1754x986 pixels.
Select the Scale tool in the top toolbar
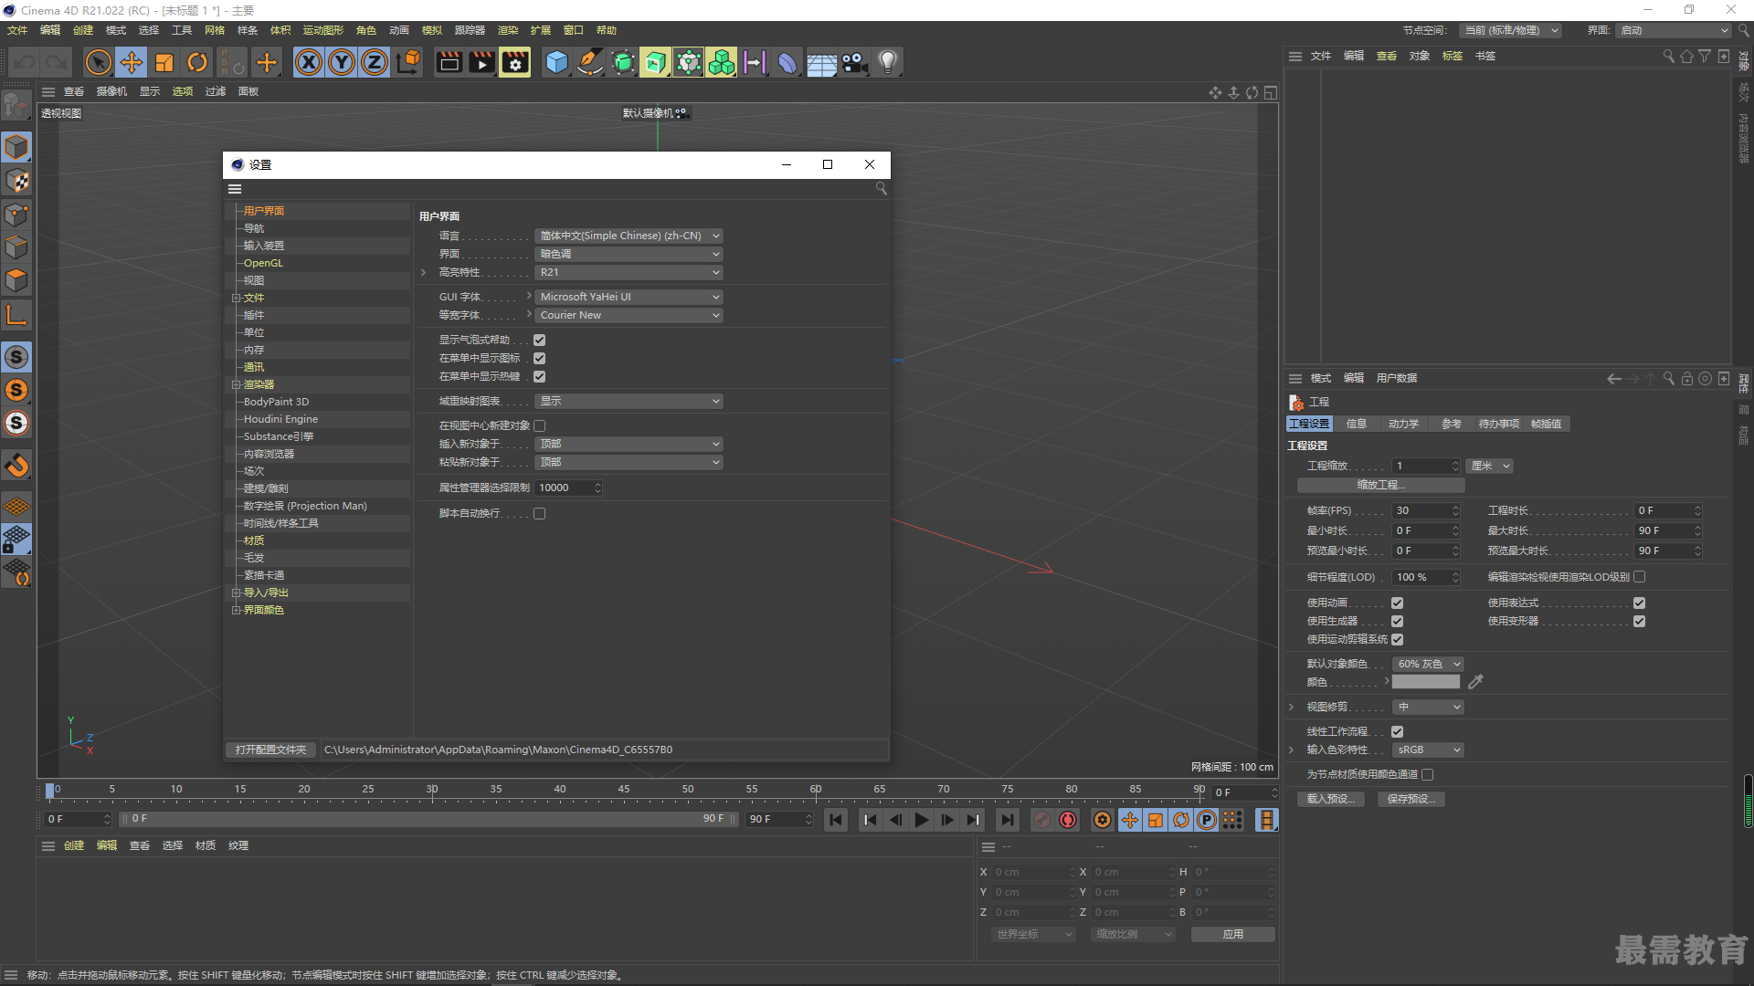(x=164, y=62)
